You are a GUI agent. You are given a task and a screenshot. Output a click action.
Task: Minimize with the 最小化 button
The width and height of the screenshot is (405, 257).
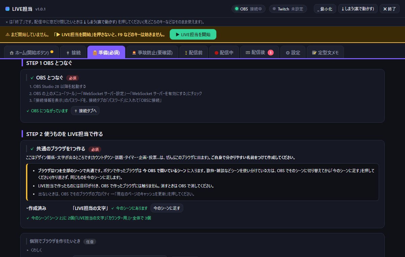coord(325,9)
